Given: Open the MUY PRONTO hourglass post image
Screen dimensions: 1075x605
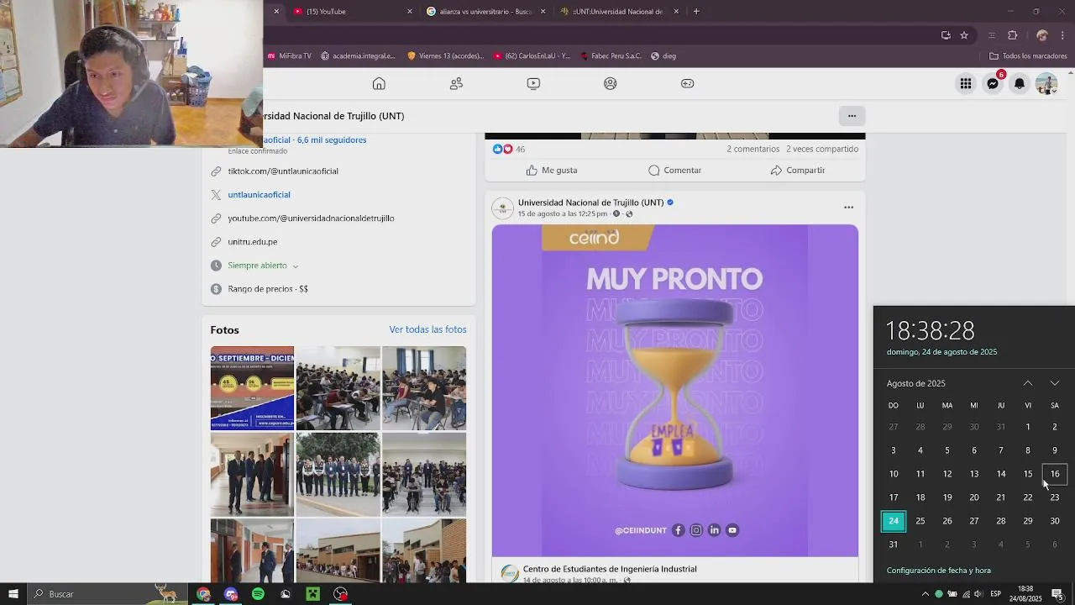Looking at the screenshot, I should pyautogui.click(x=675, y=390).
